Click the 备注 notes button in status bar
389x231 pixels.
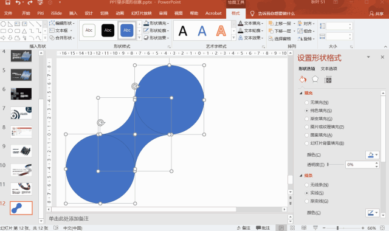(x=243, y=228)
